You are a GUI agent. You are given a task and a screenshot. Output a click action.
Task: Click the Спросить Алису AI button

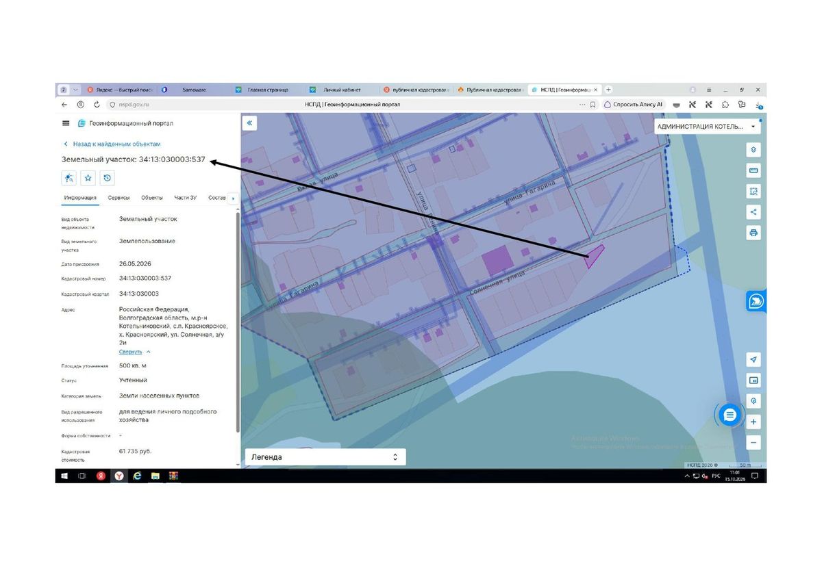click(634, 105)
